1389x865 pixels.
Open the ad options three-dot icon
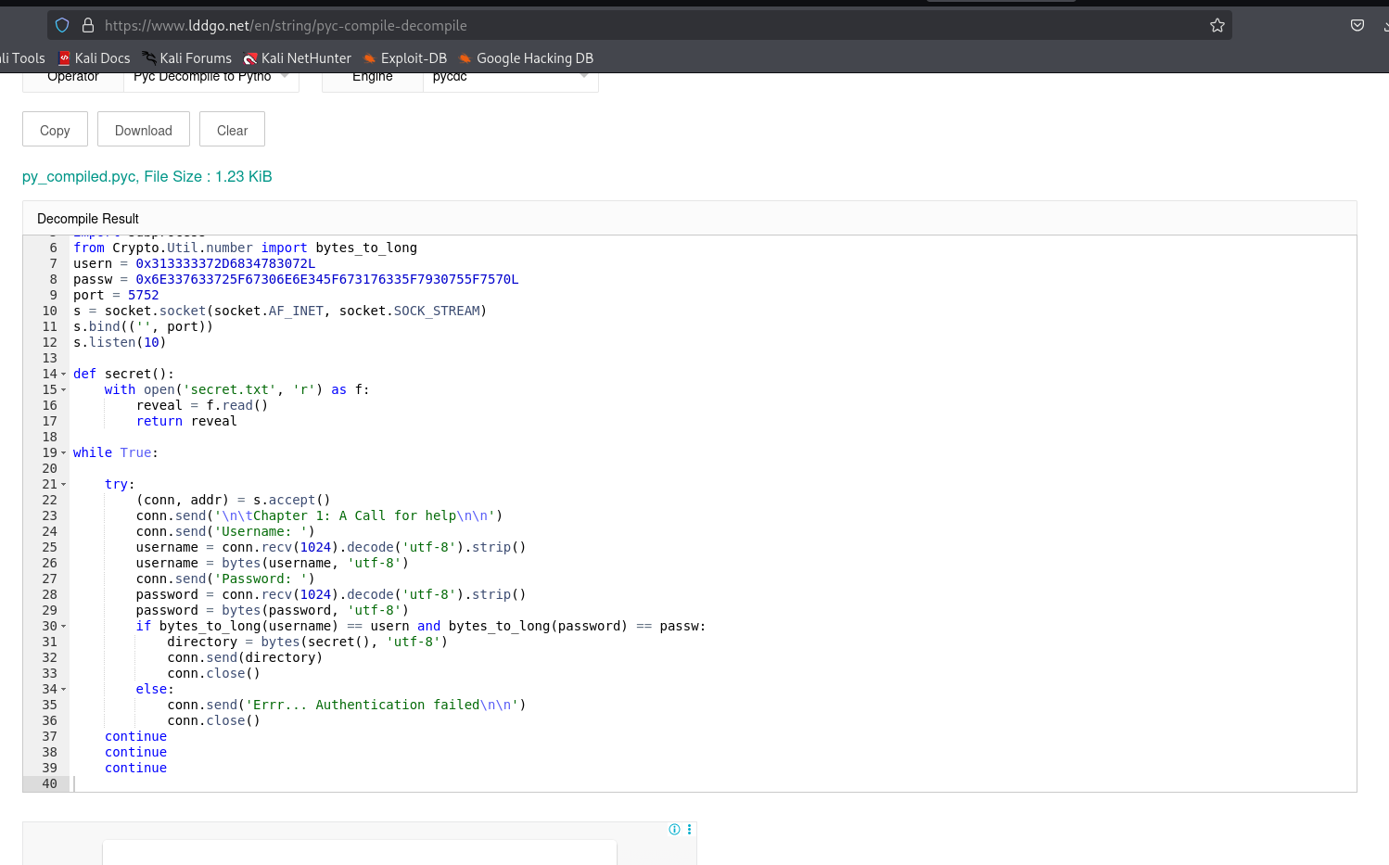tap(689, 829)
